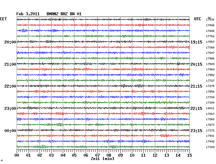This screenshot has width=216, height=164.
Task: Click the '06' minute axis label
Action: [86, 155]
